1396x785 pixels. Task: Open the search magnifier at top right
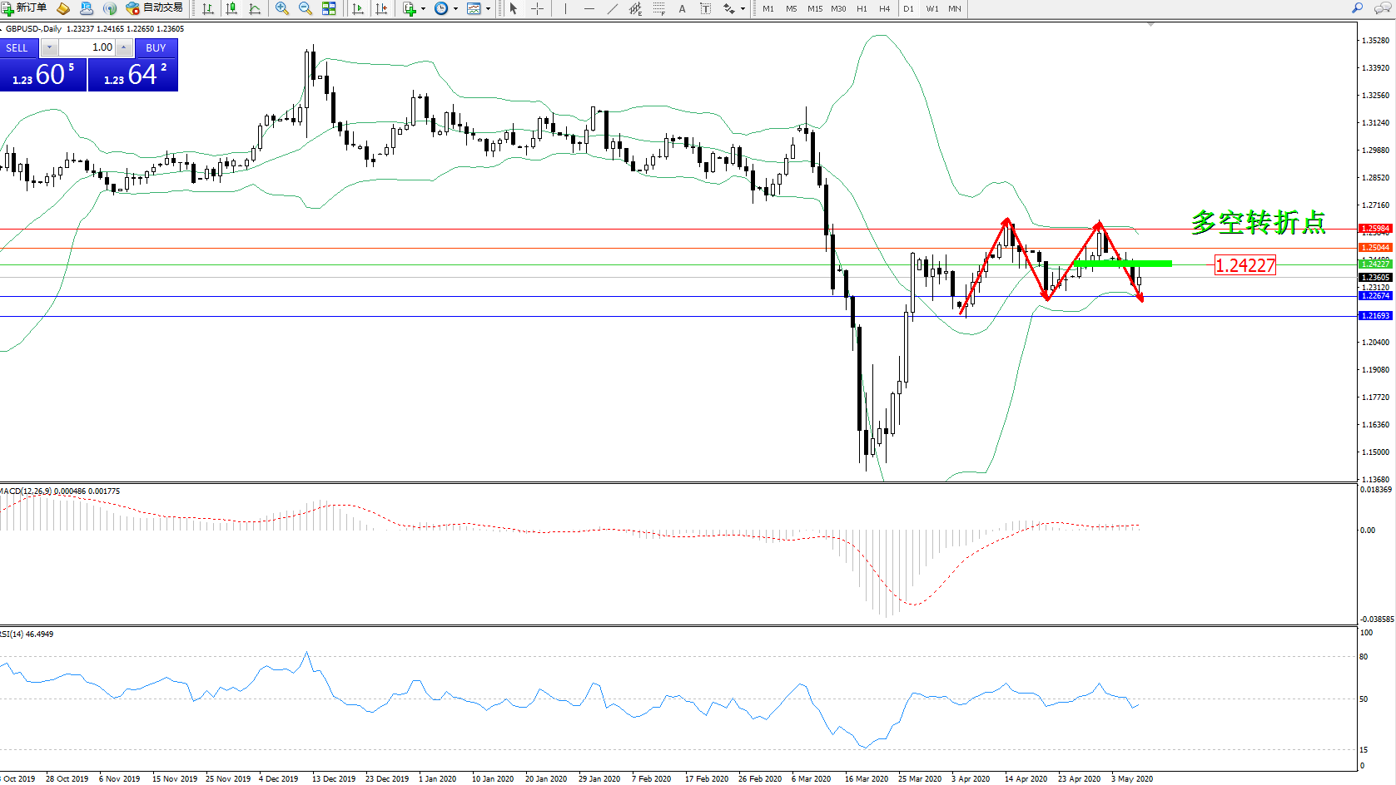pyautogui.click(x=1358, y=8)
